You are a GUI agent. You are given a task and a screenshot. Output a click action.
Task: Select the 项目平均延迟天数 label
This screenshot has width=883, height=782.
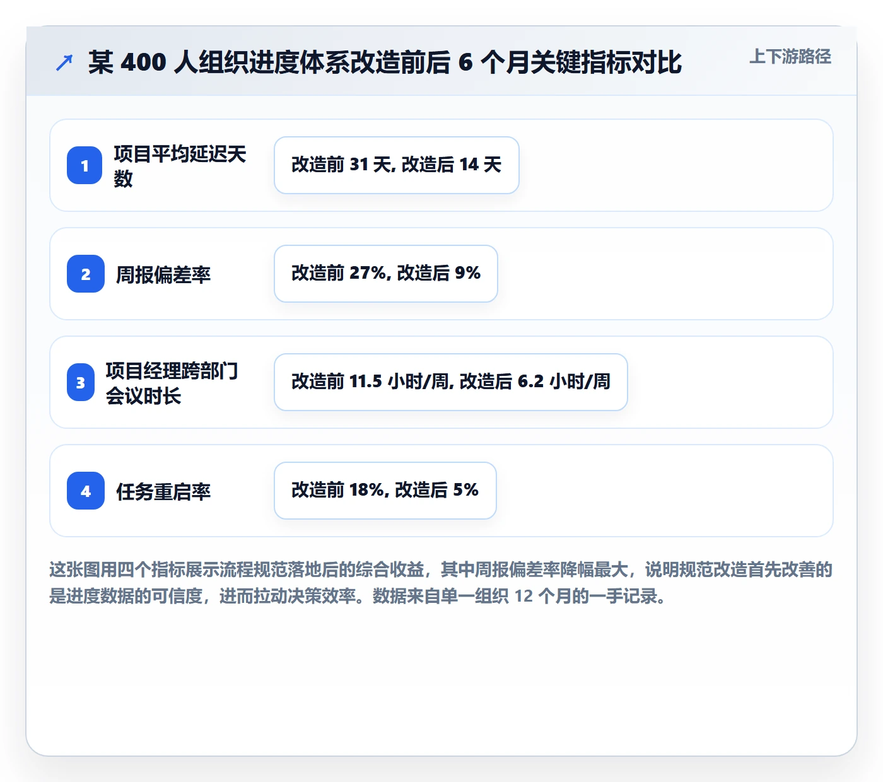pos(180,166)
